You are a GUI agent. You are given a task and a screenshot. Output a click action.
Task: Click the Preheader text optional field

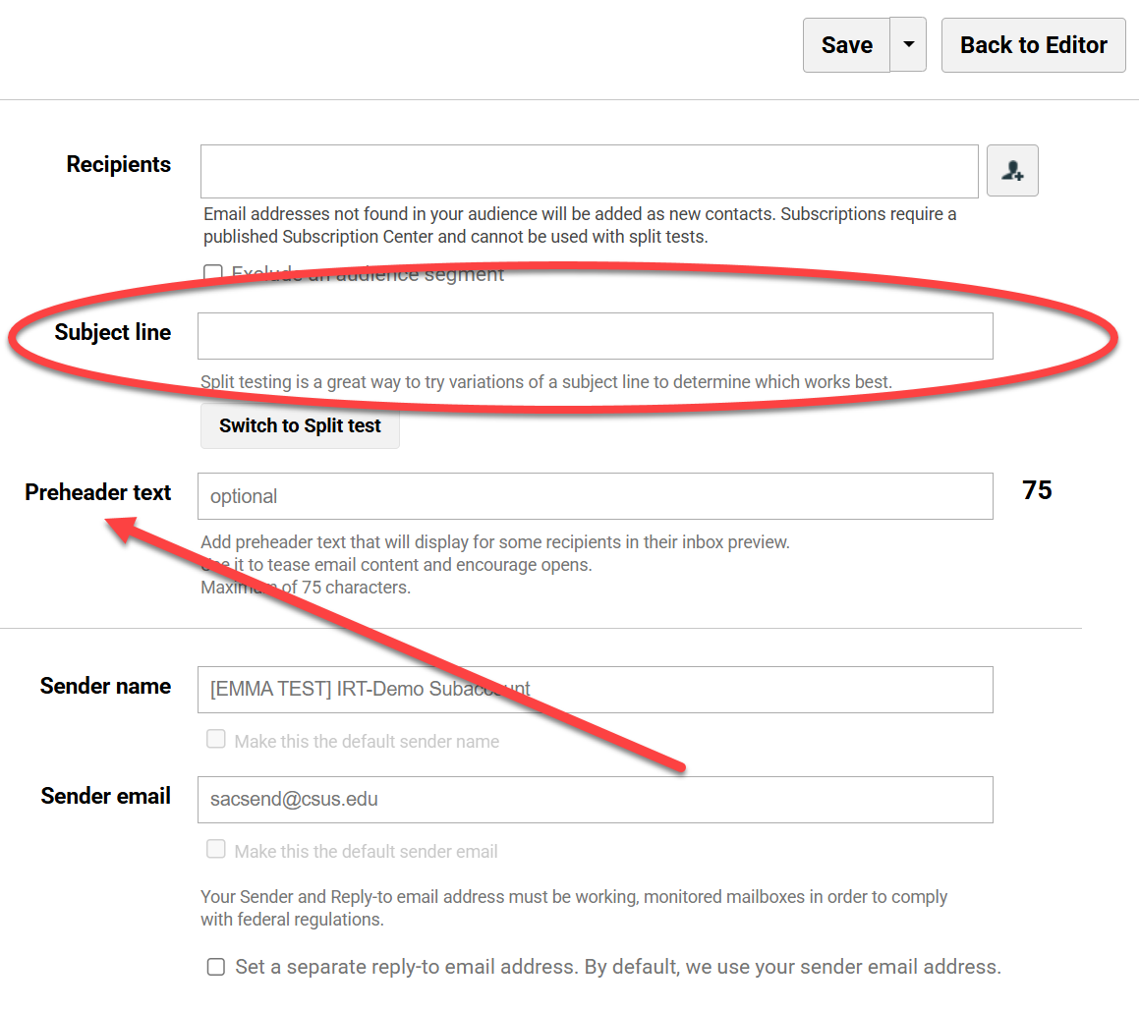coord(595,496)
